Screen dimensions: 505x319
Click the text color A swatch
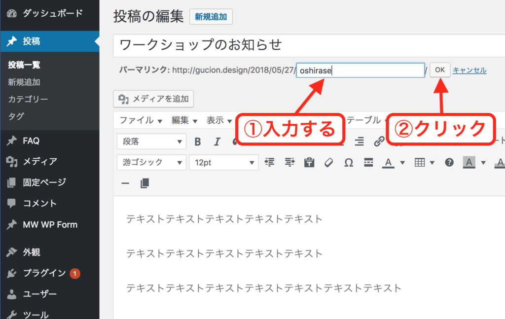(x=389, y=162)
